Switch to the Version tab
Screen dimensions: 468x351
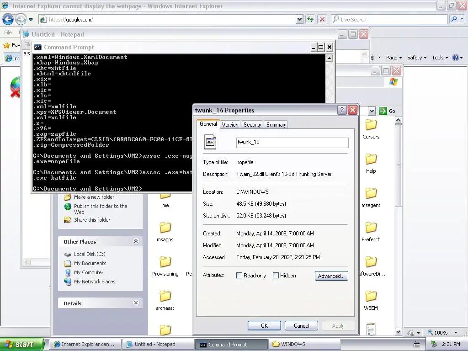coord(230,125)
